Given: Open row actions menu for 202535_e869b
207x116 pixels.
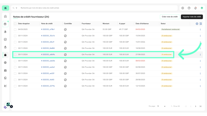Looking at the screenshot, I should coord(200,55).
